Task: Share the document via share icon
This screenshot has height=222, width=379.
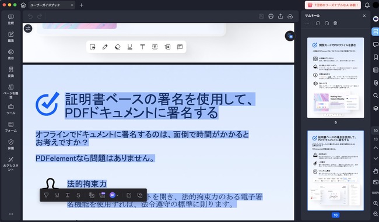Action: 280,16
